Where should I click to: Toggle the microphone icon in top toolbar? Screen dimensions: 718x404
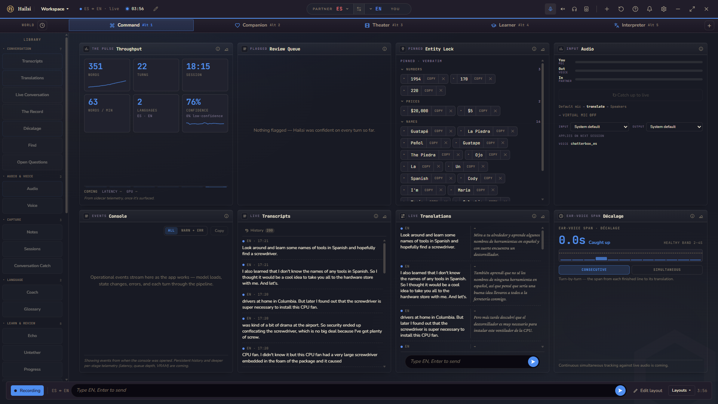[x=550, y=9]
